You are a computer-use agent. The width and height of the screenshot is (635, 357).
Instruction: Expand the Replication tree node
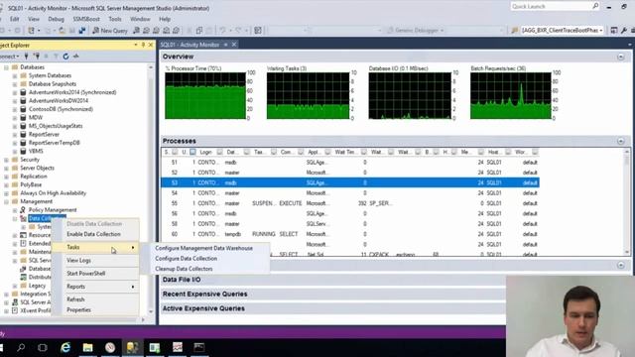click(7, 177)
